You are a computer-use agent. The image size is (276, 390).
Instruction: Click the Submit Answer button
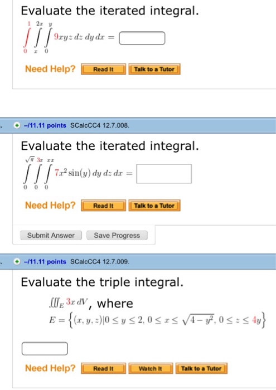[x=51, y=235]
